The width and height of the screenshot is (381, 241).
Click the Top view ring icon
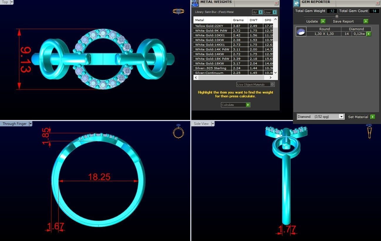(x=178, y=11)
